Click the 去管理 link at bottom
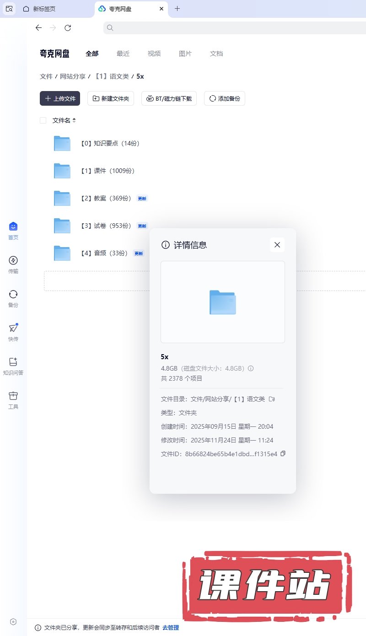Screen dimensions: 366x636 (x=171, y=627)
